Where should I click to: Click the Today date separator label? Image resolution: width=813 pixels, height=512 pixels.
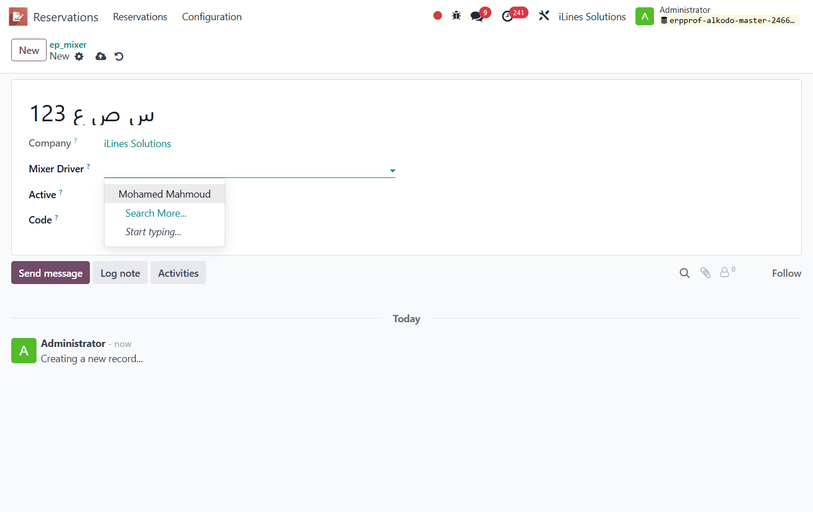click(x=406, y=319)
